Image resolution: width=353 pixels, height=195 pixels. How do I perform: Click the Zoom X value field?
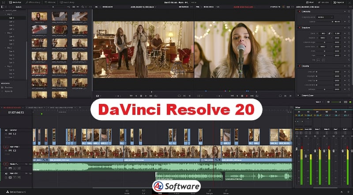[323, 33]
